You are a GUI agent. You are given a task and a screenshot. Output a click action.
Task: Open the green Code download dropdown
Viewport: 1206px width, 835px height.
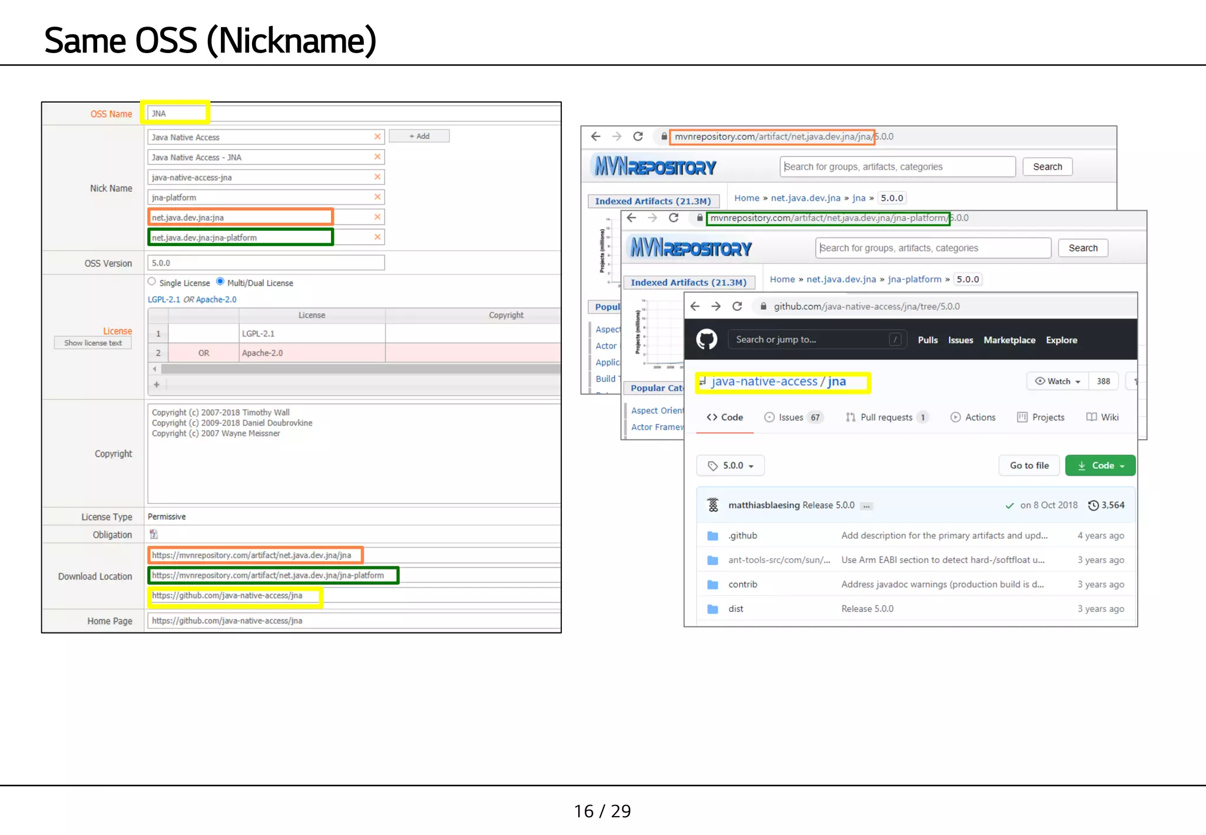pos(1100,465)
